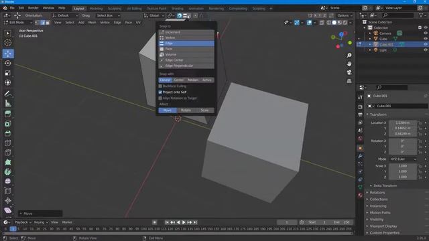Toggle visibility of Cube.001 in outliner

[426, 44]
